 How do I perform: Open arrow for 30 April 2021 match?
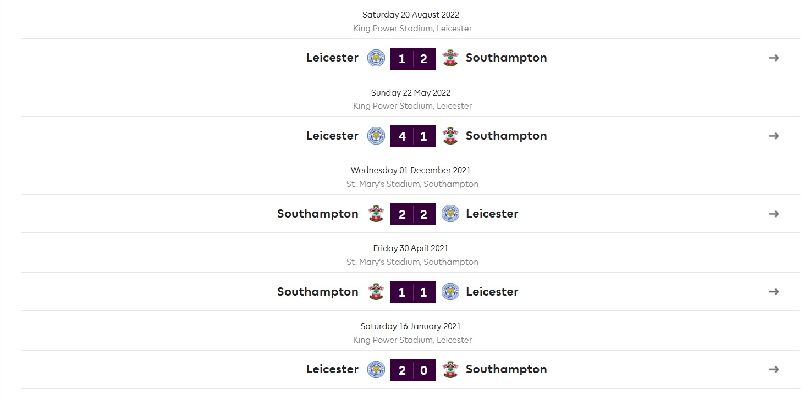(774, 292)
